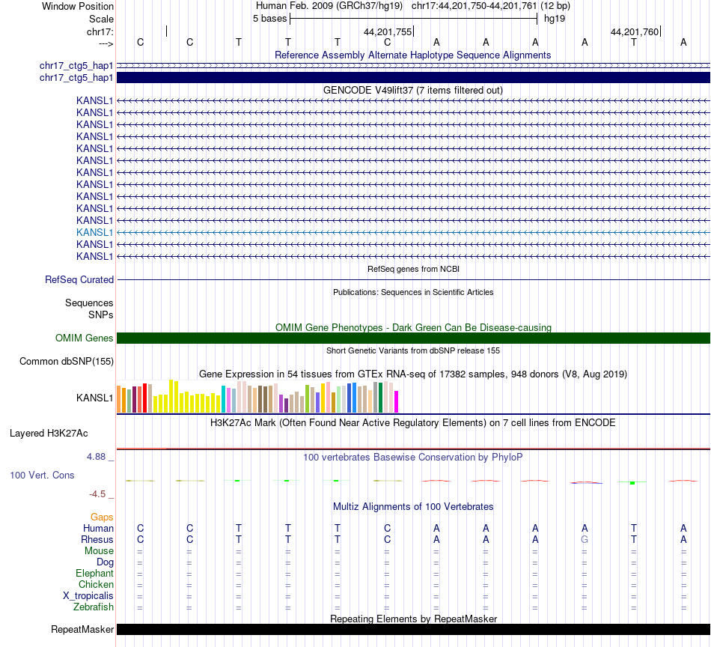Click the Dog species row label
Image resolution: width=711 pixels, height=647 pixels.
click(x=105, y=562)
